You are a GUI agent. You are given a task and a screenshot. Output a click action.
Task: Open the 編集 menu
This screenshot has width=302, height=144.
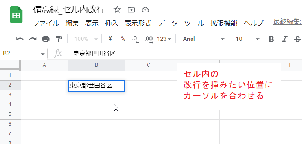pos(72,23)
